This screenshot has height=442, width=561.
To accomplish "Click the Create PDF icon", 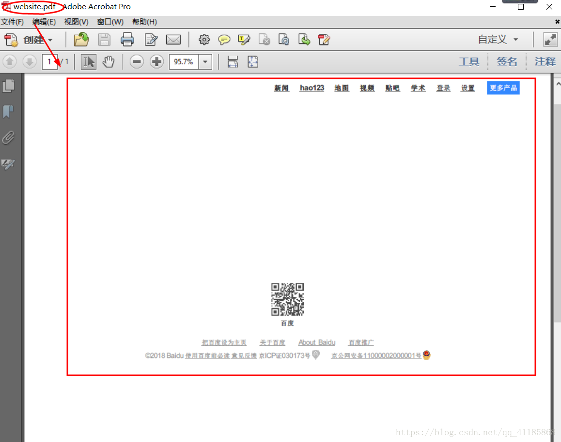I will click(x=11, y=40).
